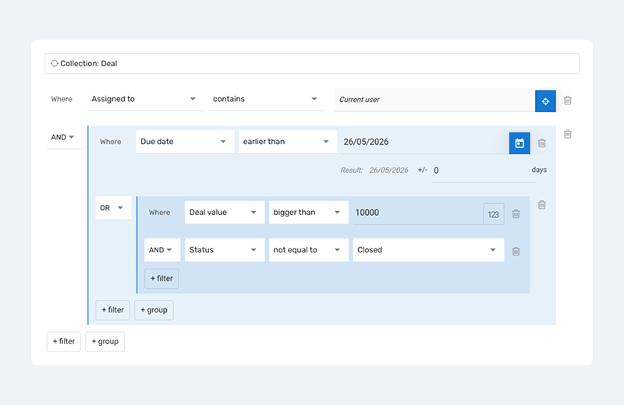Image resolution: width=624 pixels, height=405 pixels.
Task: Click the Collection circle icon
Action: [55, 63]
